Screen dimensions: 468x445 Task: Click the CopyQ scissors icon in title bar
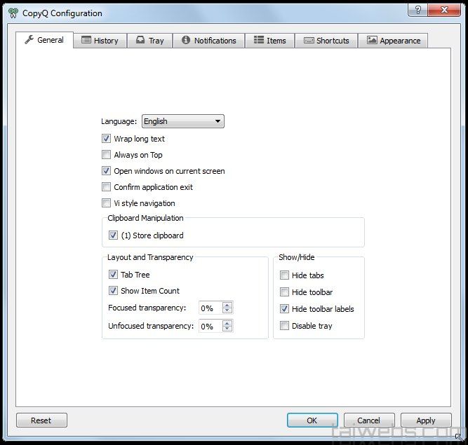pos(13,13)
